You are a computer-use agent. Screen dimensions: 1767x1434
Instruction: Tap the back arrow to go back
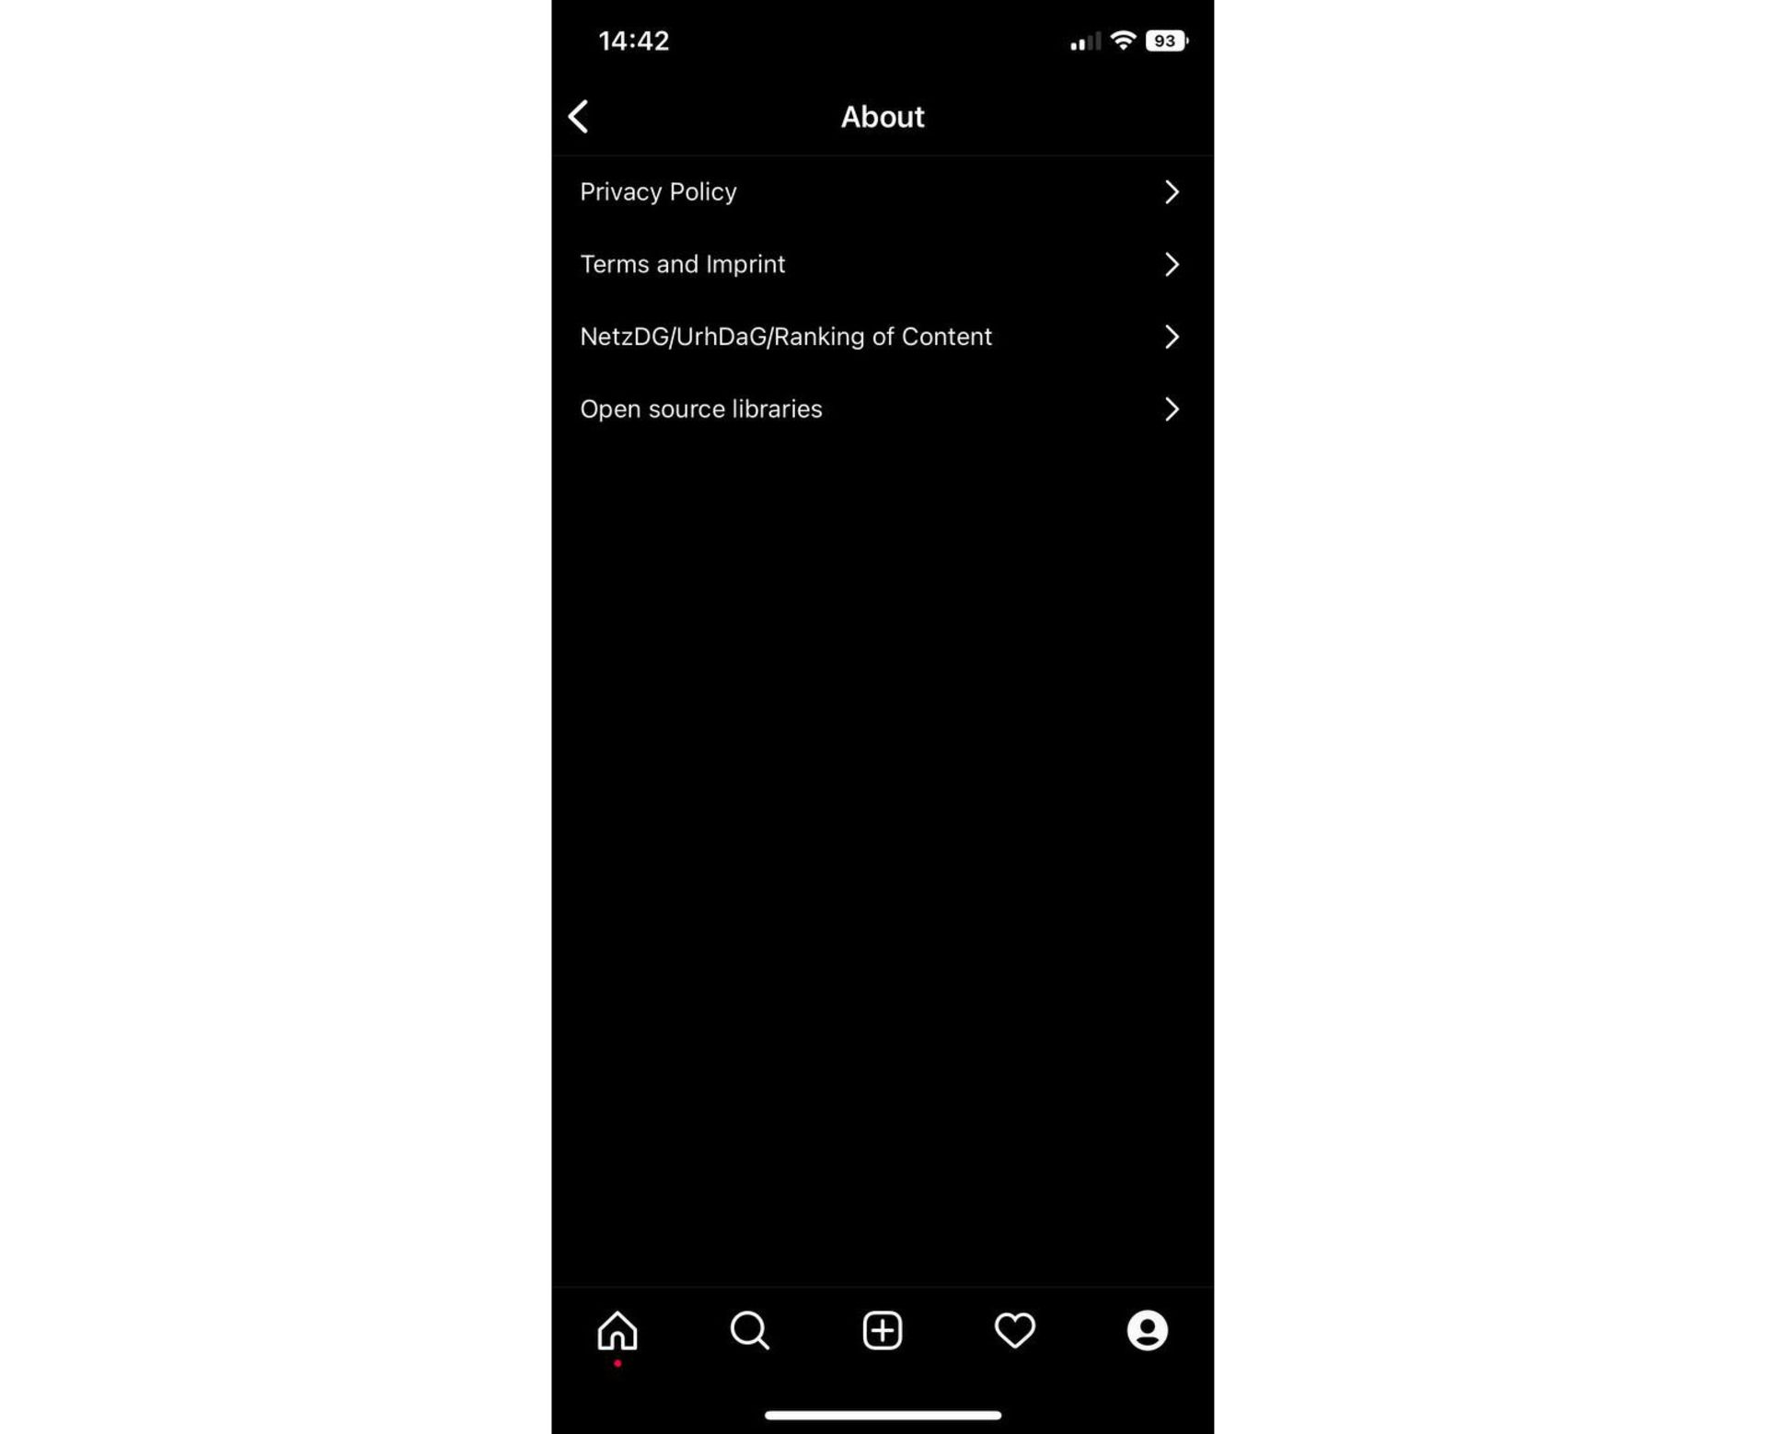pos(578,116)
